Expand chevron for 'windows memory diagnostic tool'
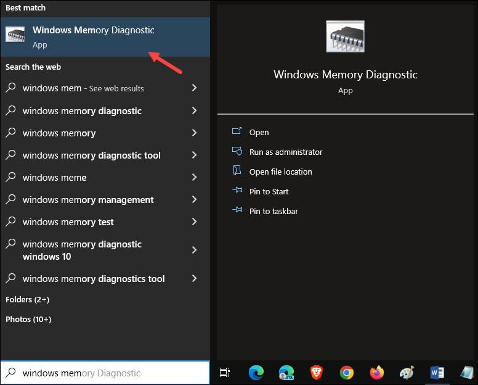 194,155
